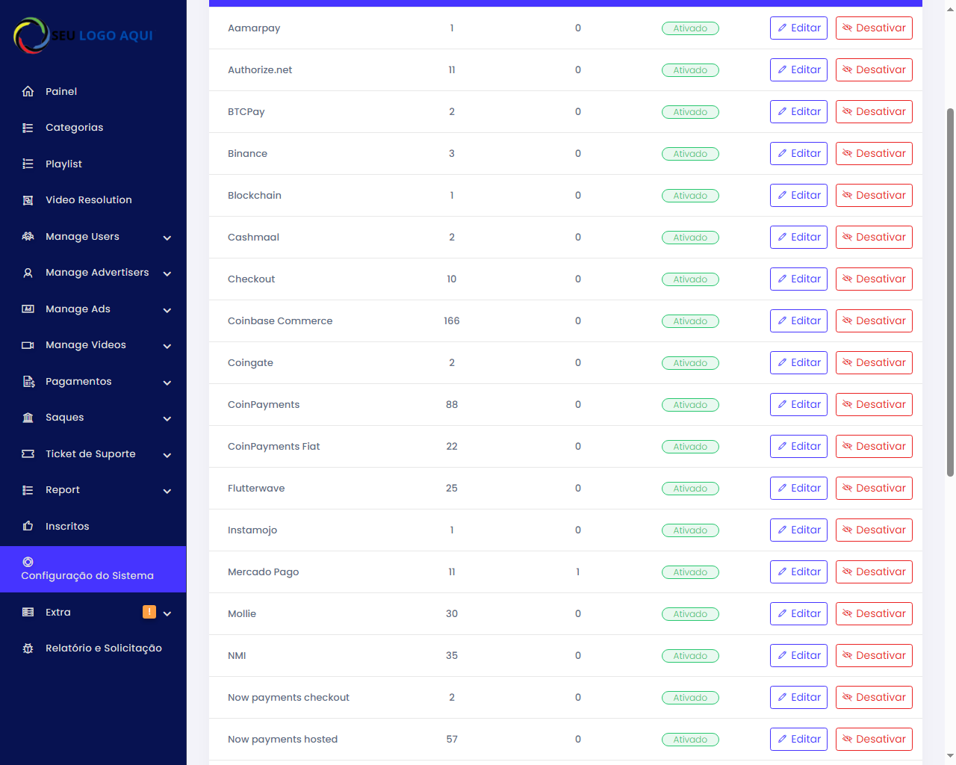Click the Ativado status badge for Mollie
Screen dimensions: 956x765
690,614
